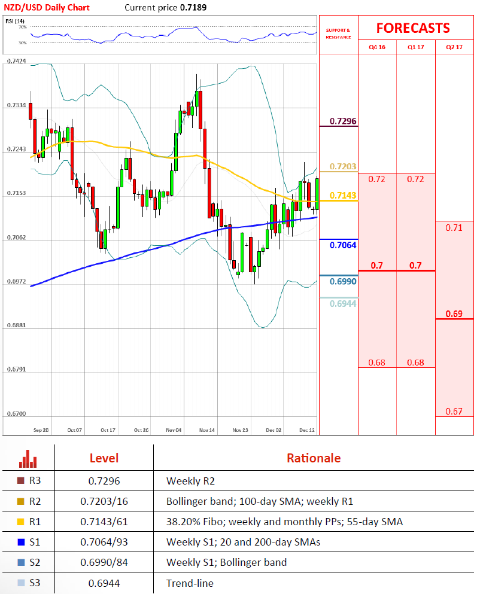Select the Q1 17 forecast column header

point(415,47)
